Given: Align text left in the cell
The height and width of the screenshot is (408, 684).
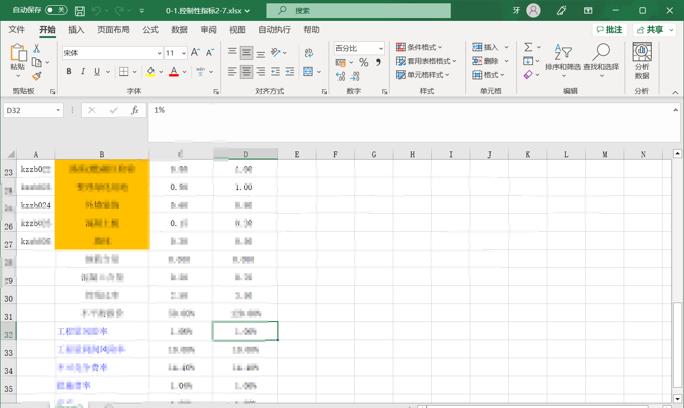Looking at the screenshot, I should point(232,72).
